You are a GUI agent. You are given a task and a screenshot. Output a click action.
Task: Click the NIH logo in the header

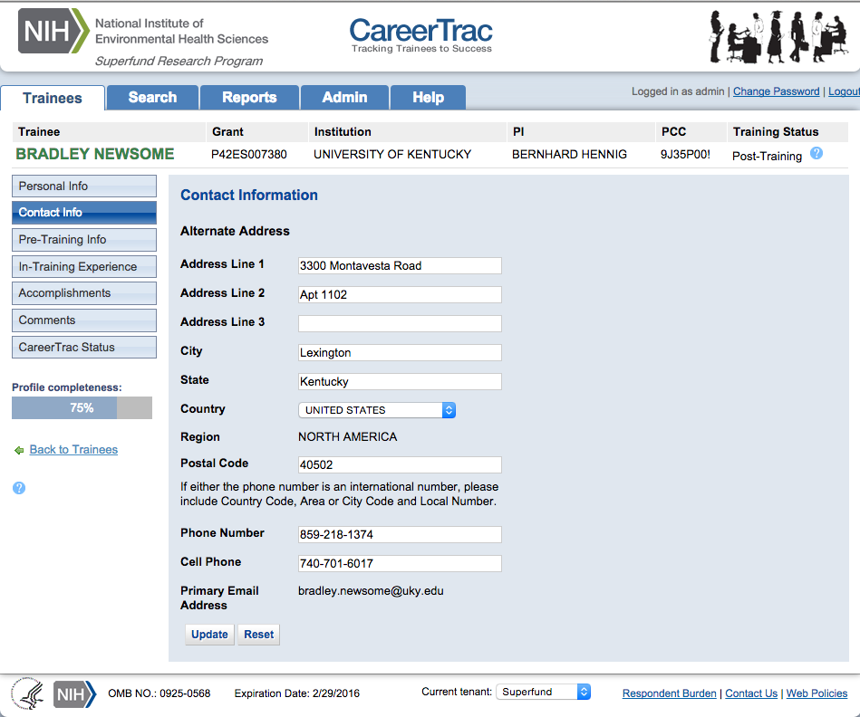tap(53, 31)
